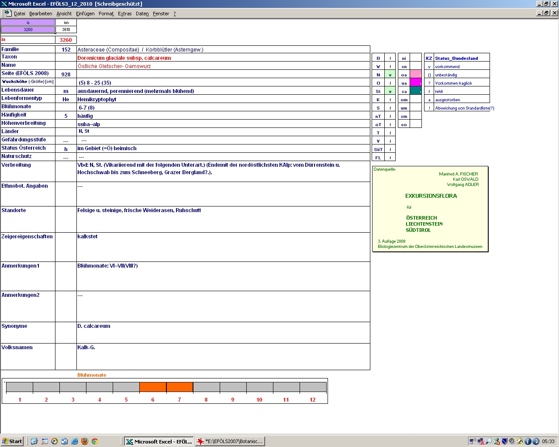
Task: Open the Fenster menu
Action: coord(161,14)
